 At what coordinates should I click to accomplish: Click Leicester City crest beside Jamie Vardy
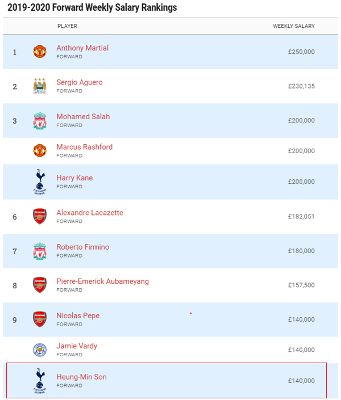point(40,350)
